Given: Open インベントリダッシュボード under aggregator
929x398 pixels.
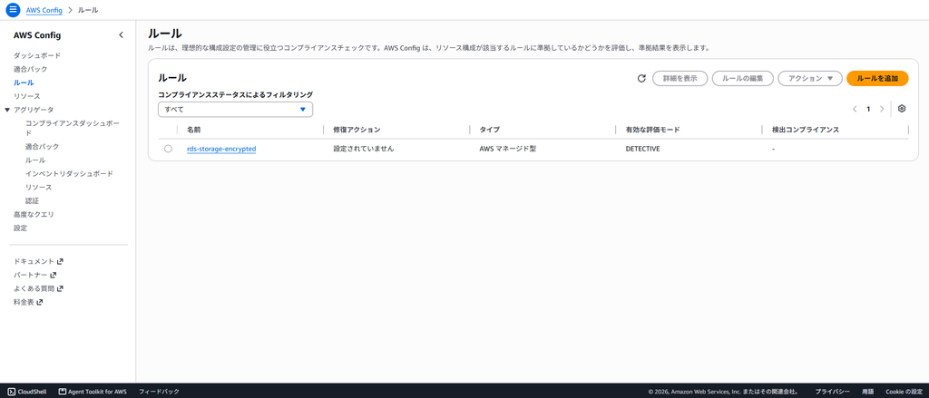Looking at the screenshot, I should coord(69,173).
